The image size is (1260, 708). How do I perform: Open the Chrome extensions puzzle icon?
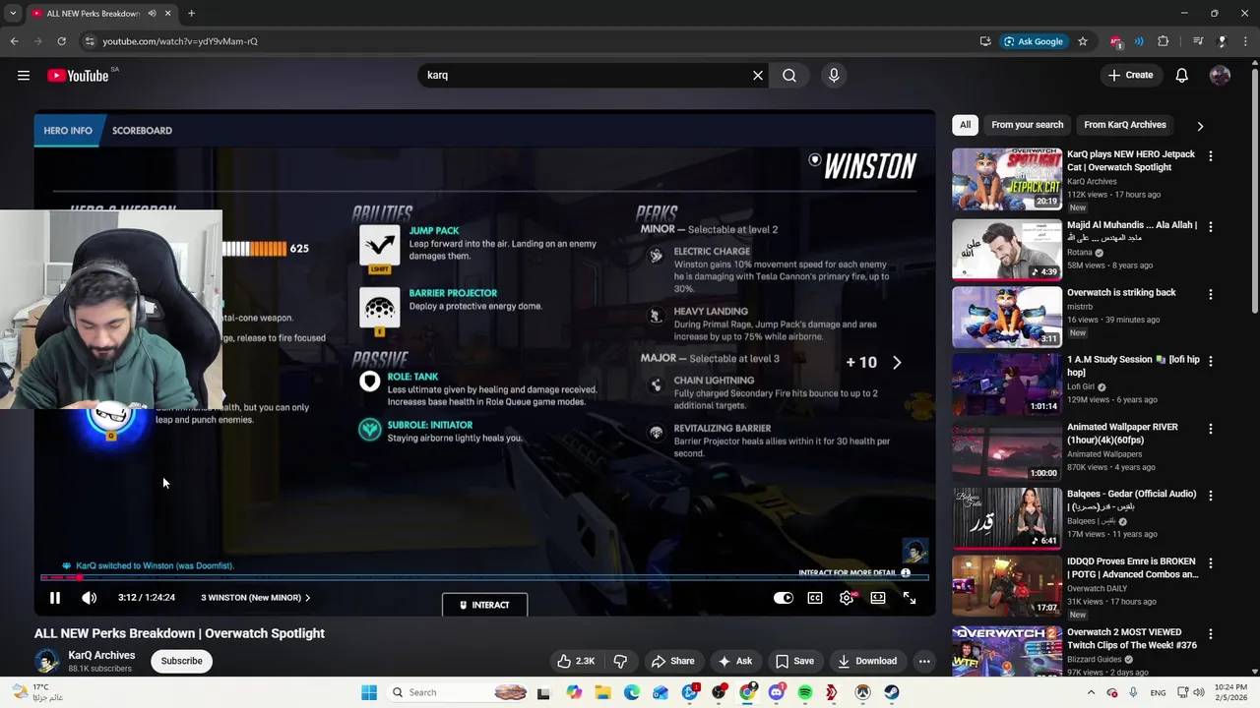(x=1164, y=41)
